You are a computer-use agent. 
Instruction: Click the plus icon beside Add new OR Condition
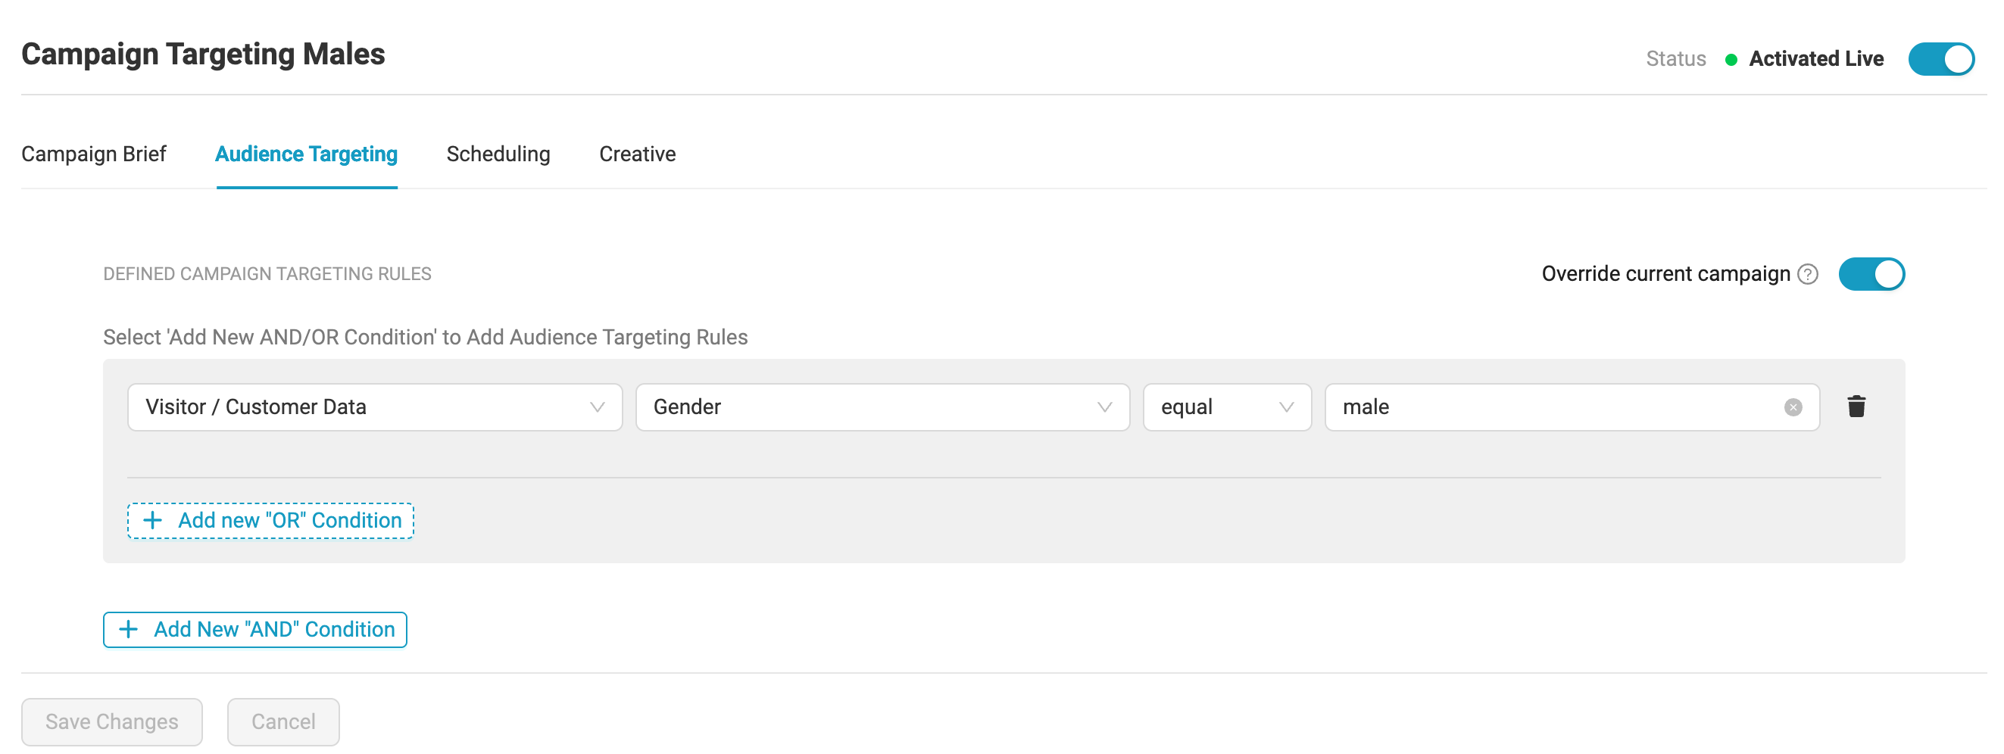(152, 520)
